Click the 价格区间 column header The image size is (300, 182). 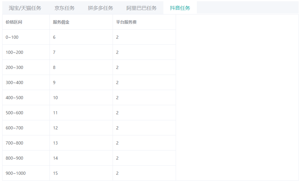pyautogui.click(x=26, y=22)
